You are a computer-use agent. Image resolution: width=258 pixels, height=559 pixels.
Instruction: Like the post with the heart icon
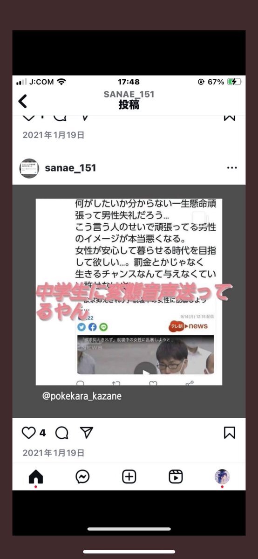coord(28,433)
